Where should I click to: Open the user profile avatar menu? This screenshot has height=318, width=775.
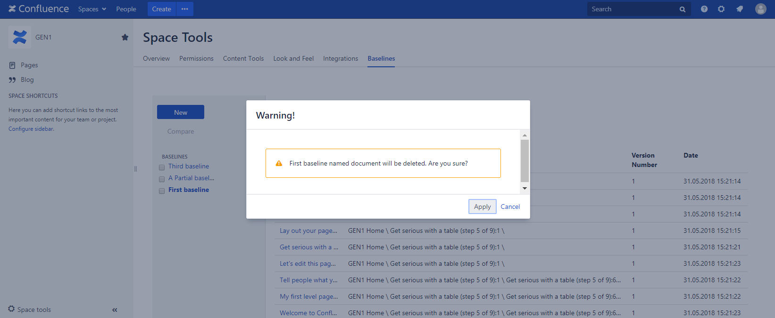tap(760, 9)
